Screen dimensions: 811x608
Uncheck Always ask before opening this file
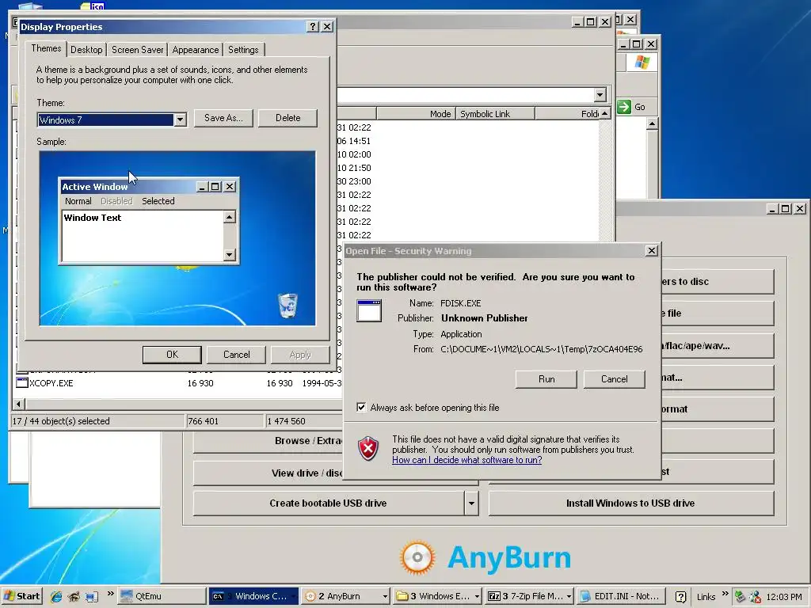coord(361,408)
